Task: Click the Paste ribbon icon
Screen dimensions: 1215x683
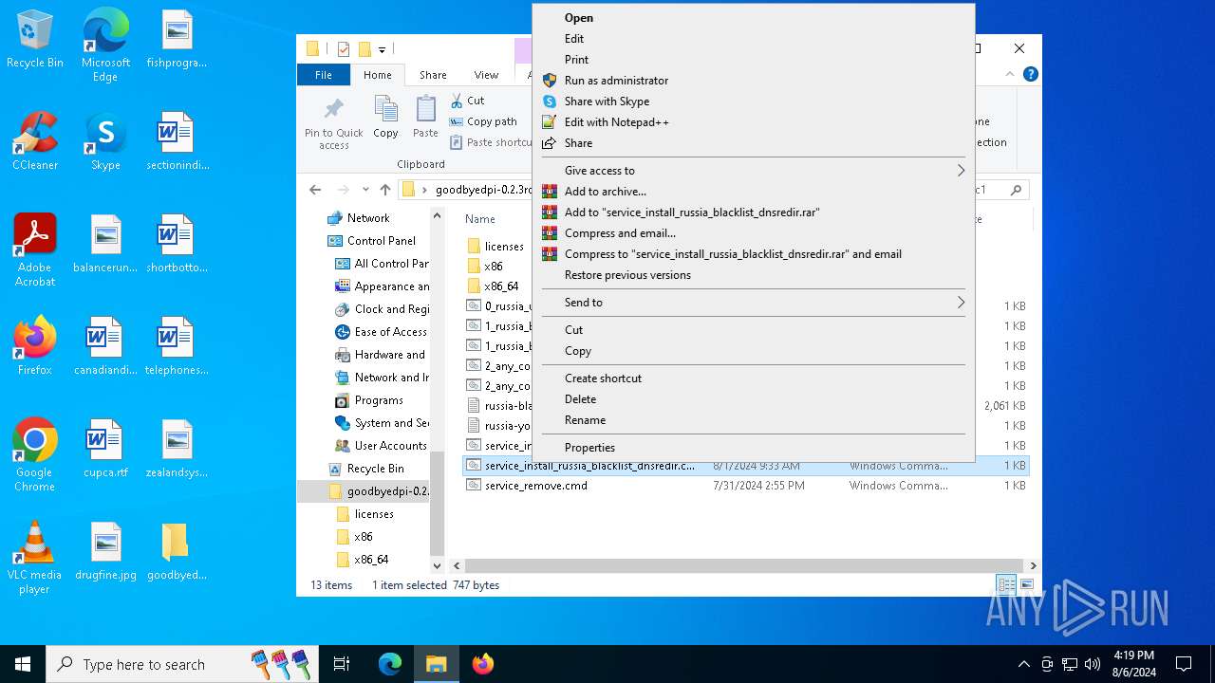Action: 425,117
